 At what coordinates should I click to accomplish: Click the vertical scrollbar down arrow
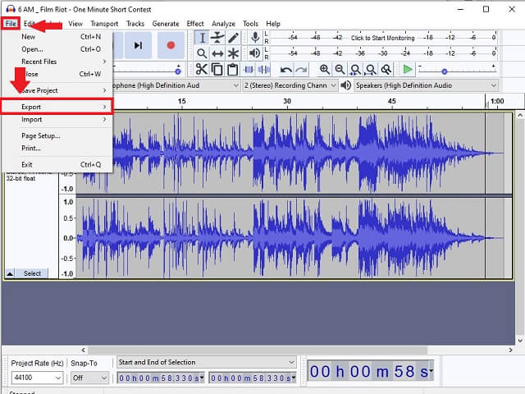(x=520, y=341)
